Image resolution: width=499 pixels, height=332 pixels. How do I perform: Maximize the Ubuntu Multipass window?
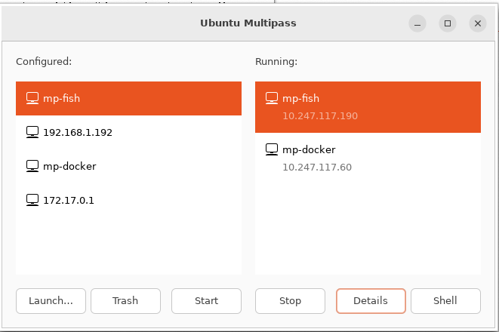pyautogui.click(x=448, y=23)
